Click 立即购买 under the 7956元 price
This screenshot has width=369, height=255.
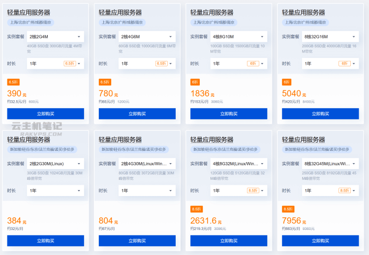320,241
